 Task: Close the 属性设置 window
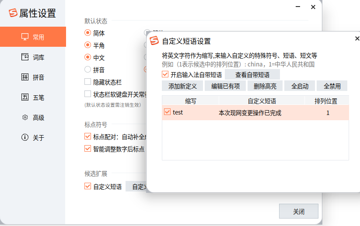313,7
